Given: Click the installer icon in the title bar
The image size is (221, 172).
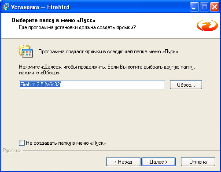Looking at the screenshot, I should click(x=6, y=7).
